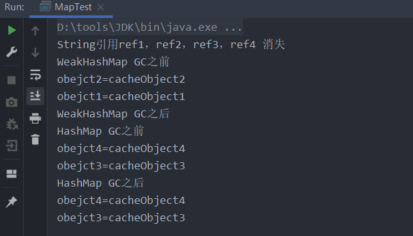
Task: Open run configuration wrench icon
Action: (x=12, y=52)
